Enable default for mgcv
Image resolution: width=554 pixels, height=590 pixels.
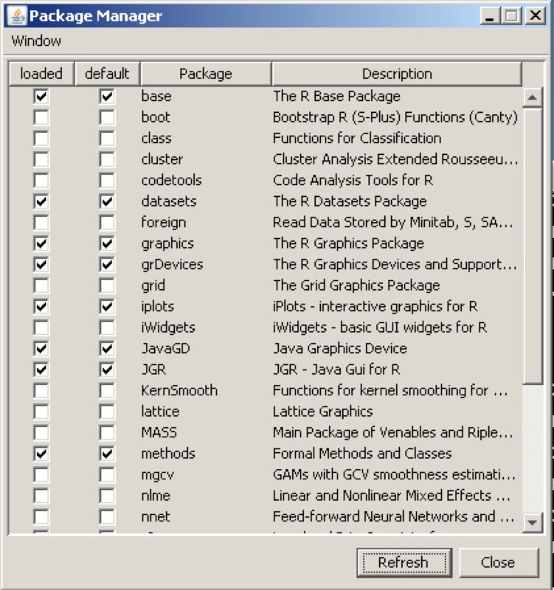[x=107, y=475]
